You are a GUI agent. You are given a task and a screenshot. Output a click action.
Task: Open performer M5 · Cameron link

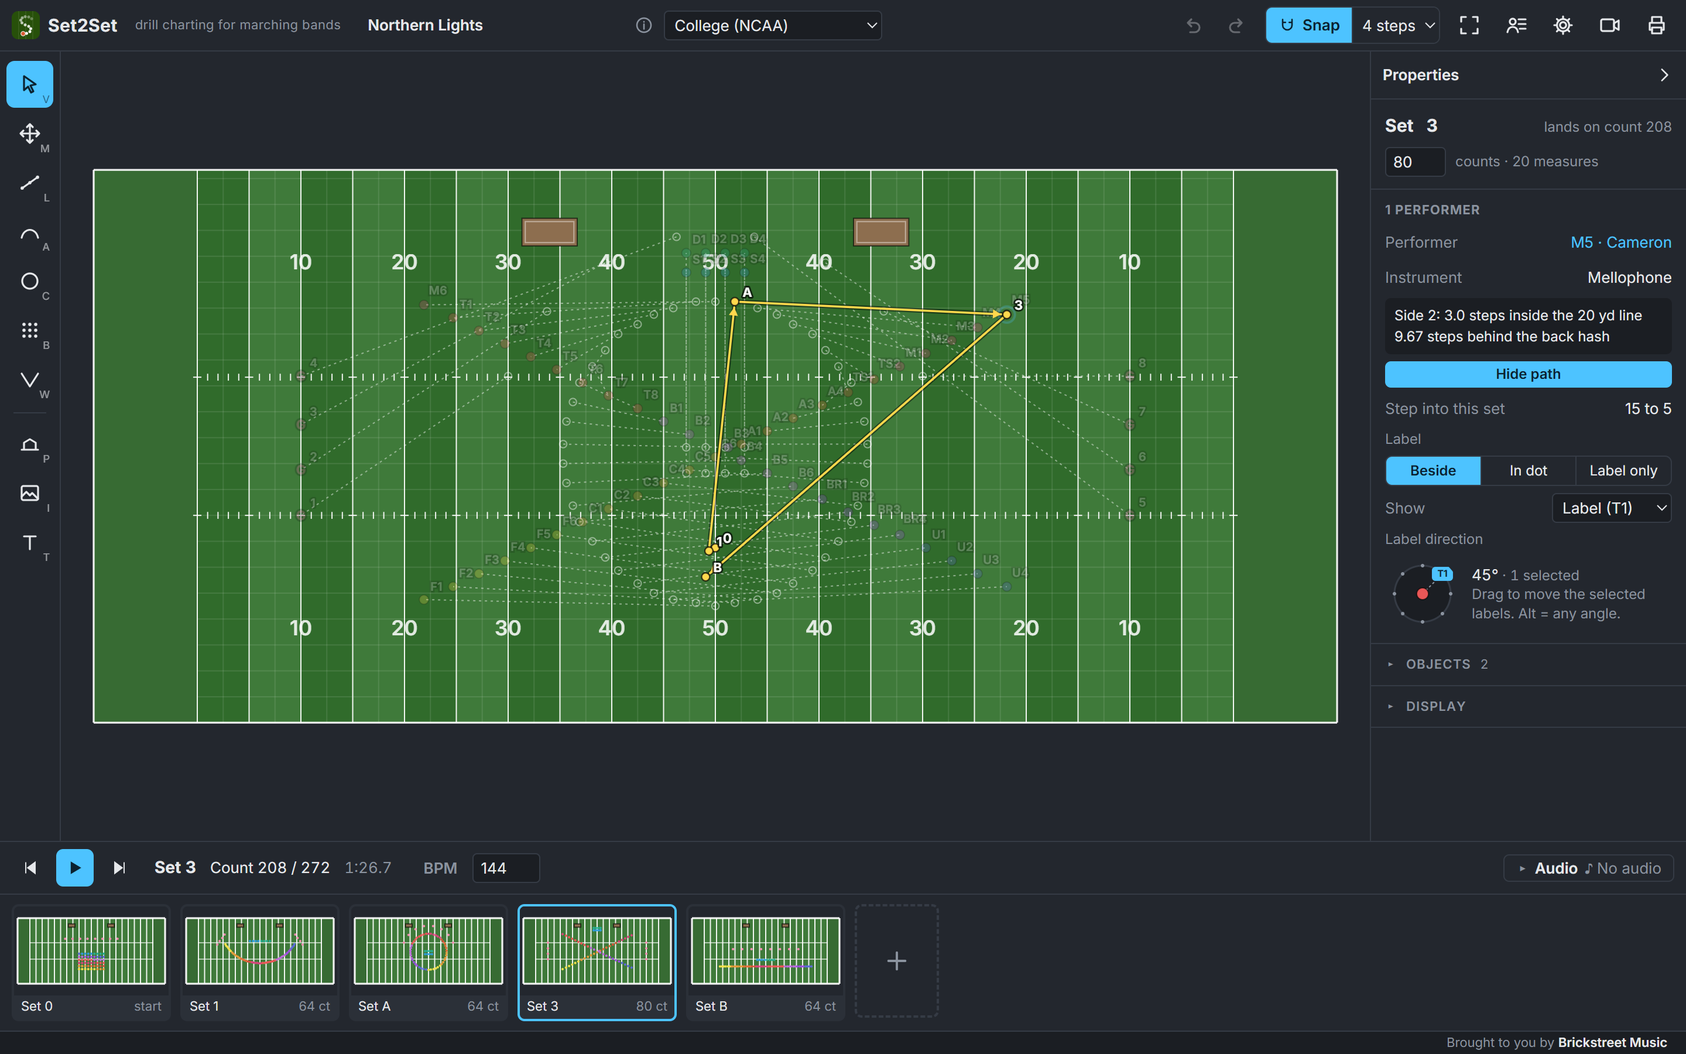click(x=1620, y=242)
